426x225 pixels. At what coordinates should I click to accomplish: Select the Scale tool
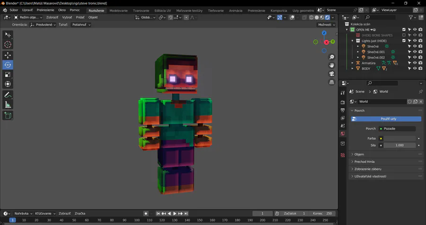(8, 74)
